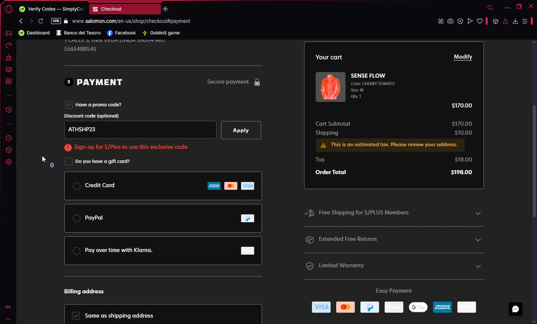Open History clock icon in sidebar
This screenshot has height=324, width=537.
click(x=9, y=138)
